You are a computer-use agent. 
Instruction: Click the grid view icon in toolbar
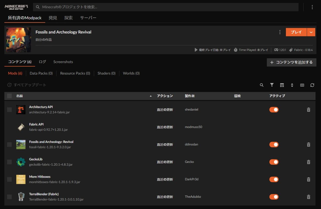(282, 85)
